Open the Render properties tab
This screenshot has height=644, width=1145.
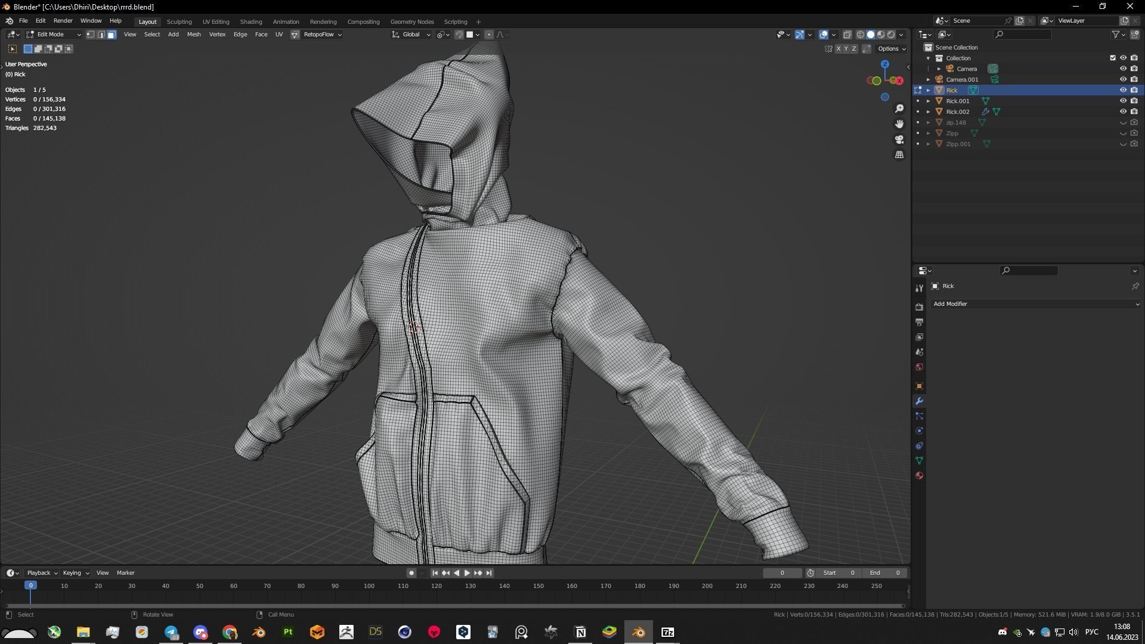click(x=919, y=307)
